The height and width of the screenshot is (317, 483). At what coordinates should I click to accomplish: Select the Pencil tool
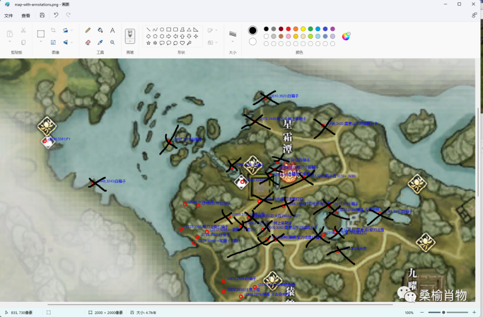point(88,30)
